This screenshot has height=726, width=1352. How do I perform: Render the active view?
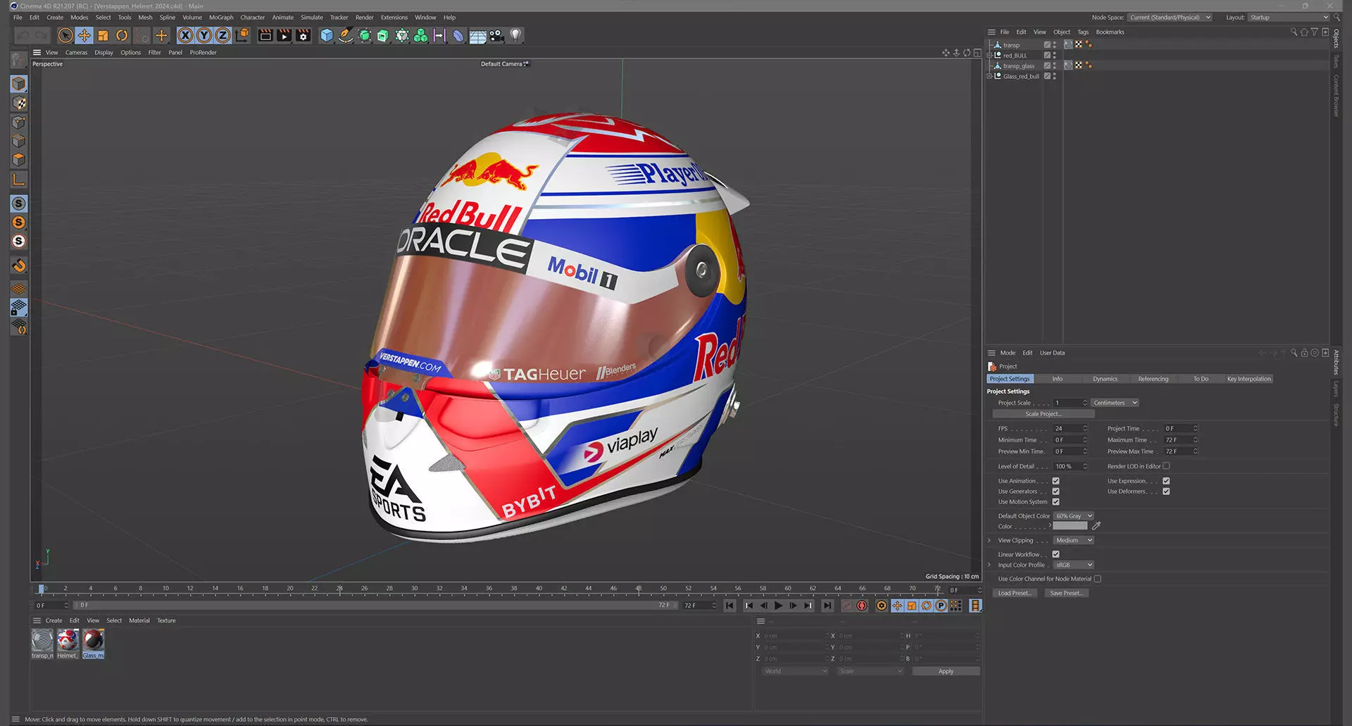coord(265,35)
